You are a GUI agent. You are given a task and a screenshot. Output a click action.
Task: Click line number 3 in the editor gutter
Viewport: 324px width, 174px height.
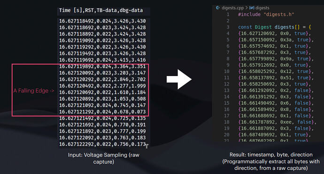228,27
